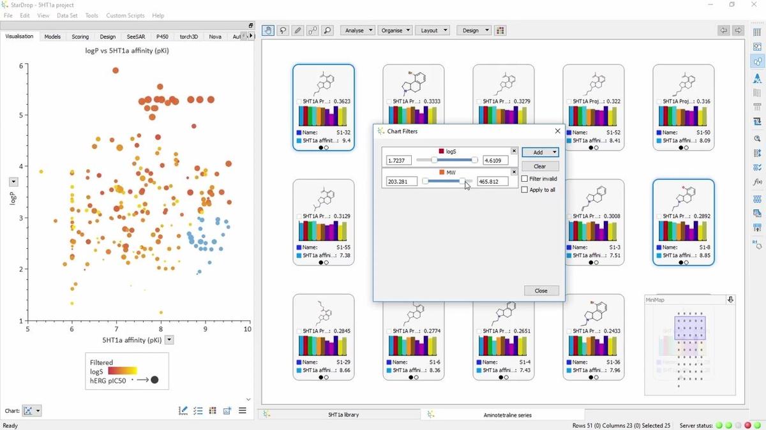Click the MW slider right handle
766x430 pixels.
pos(463,181)
